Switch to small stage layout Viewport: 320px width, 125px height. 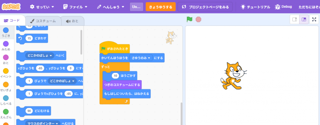294,20
